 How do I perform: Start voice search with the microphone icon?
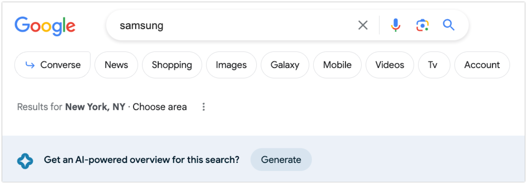tap(396, 25)
